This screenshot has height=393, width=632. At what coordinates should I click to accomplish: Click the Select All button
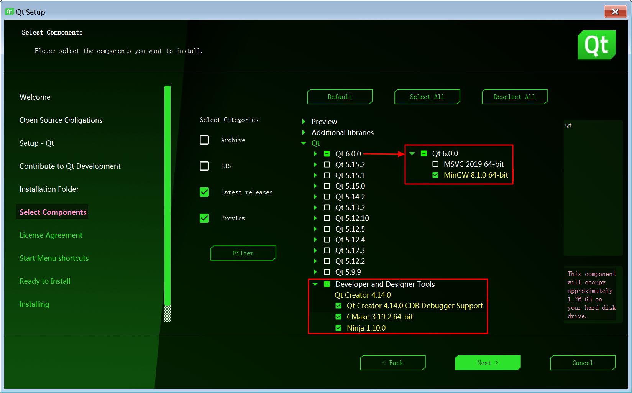point(427,97)
